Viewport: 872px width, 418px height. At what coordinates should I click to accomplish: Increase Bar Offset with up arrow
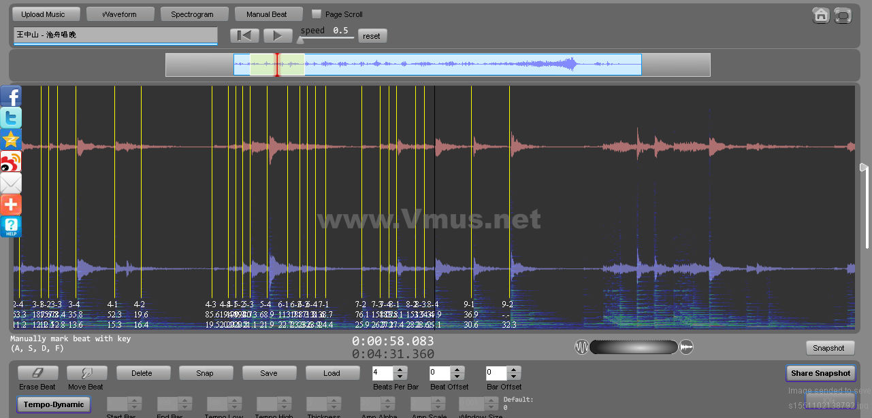[514, 370]
